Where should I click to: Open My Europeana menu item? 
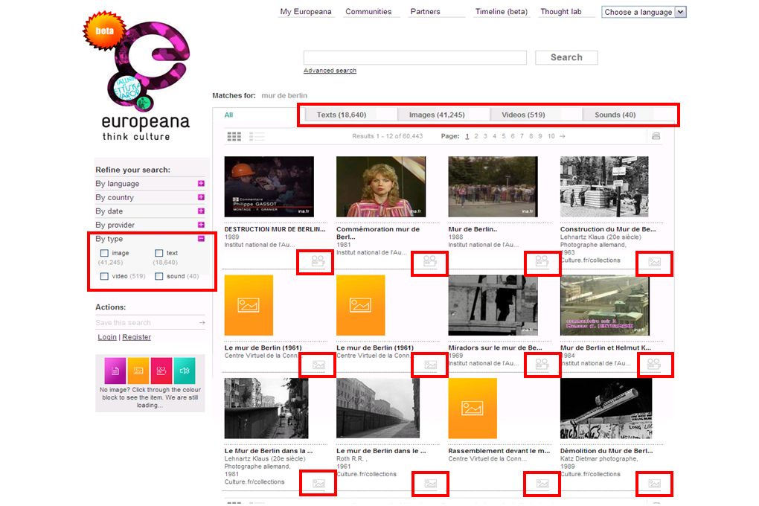pos(306,12)
